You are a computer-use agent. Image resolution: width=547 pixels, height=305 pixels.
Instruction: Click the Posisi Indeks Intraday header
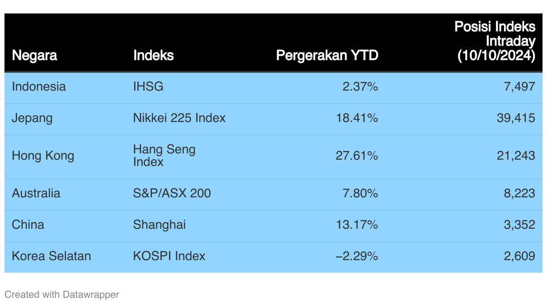[x=495, y=41]
